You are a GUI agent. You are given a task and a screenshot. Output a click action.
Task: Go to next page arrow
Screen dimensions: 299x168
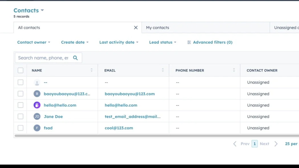(276, 144)
